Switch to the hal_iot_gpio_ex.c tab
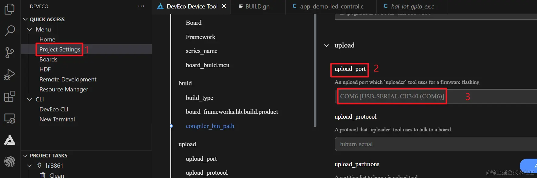Viewport: 537px width, 178px height. [x=412, y=6]
